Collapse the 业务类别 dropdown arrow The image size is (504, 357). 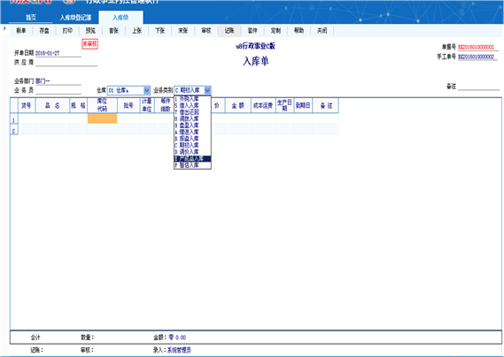(207, 90)
